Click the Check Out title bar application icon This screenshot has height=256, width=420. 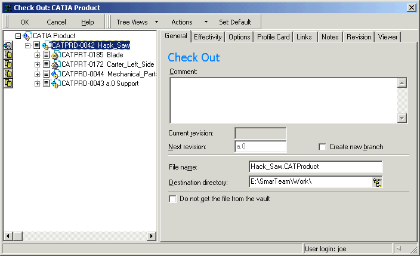pyautogui.click(x=8, y=8)
